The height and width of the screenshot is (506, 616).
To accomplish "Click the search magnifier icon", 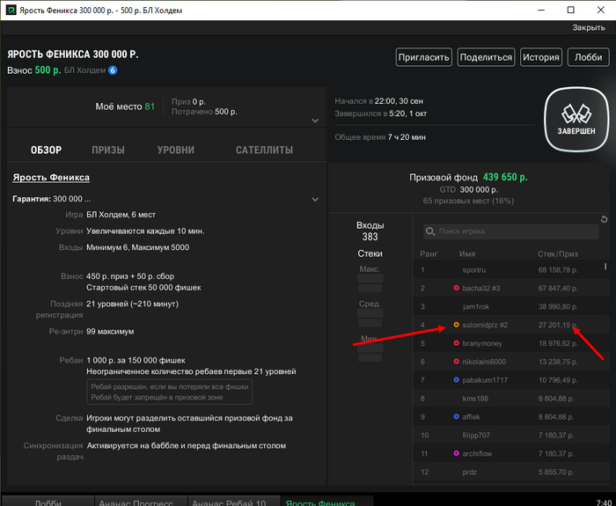I will point(430,231).
